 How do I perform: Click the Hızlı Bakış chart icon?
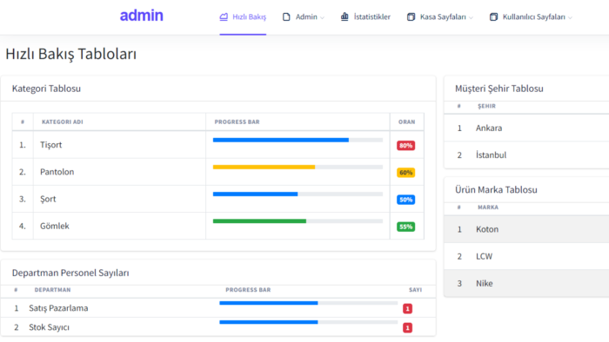(x=224, y=16)
